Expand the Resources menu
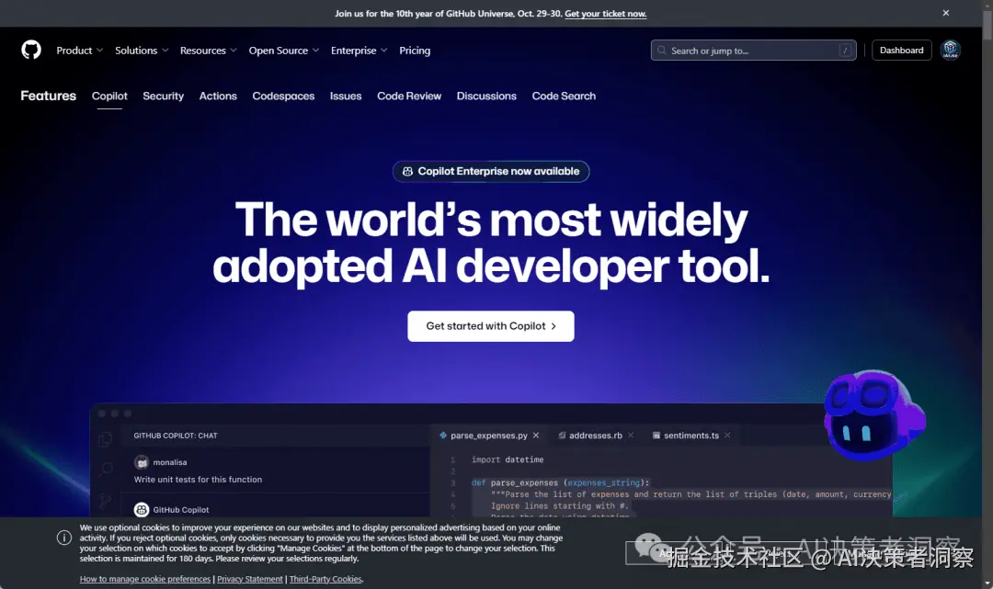993x589 pixels. coord(209,51)
